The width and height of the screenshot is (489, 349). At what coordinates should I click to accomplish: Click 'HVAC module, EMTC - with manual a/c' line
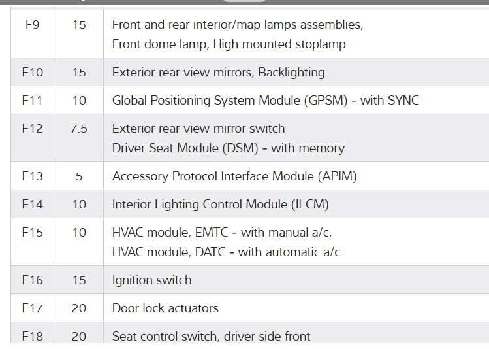tap(227, 232)
